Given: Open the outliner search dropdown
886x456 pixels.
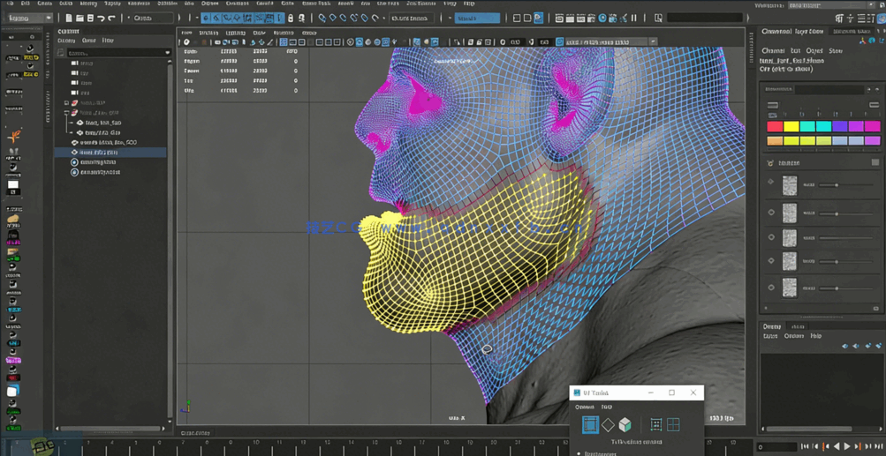Looking at the screenshot, I should click(x=167, y=53).
